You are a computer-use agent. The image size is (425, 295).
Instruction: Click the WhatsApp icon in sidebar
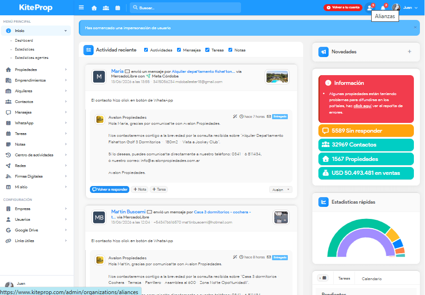coord(8,123)
